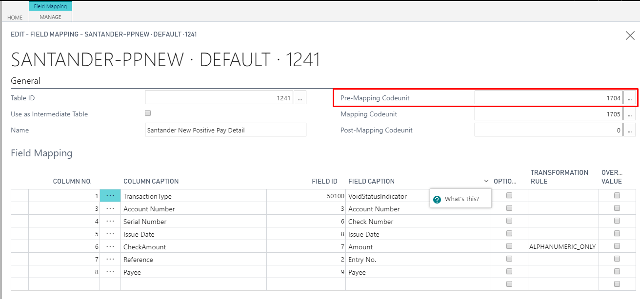Toggle Use as Intermediate Table checkbox
The width and height of the screenshot is (640, 299).
pos(148,113)
